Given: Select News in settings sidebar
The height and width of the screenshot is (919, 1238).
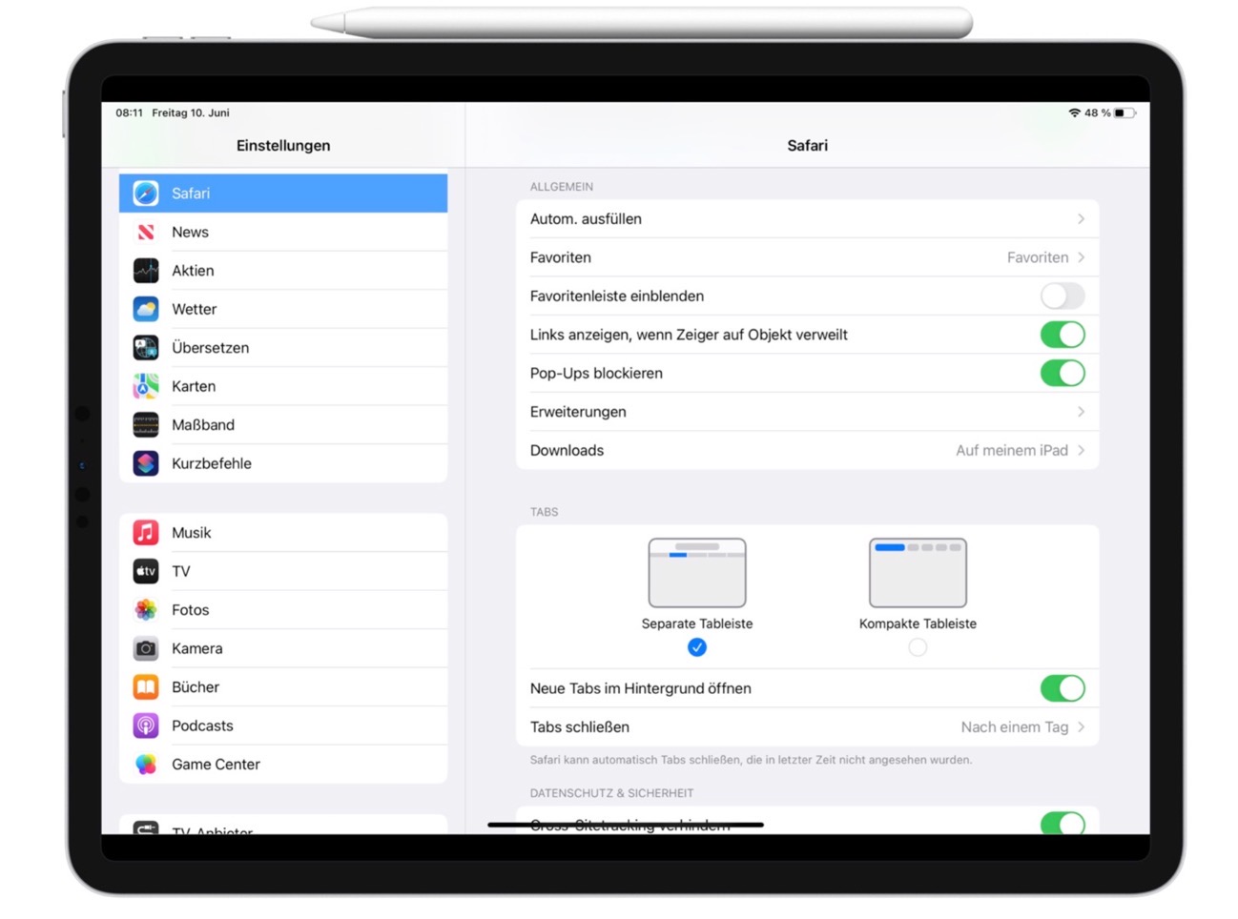Looking at the screenshot, I should click(283, 233).
